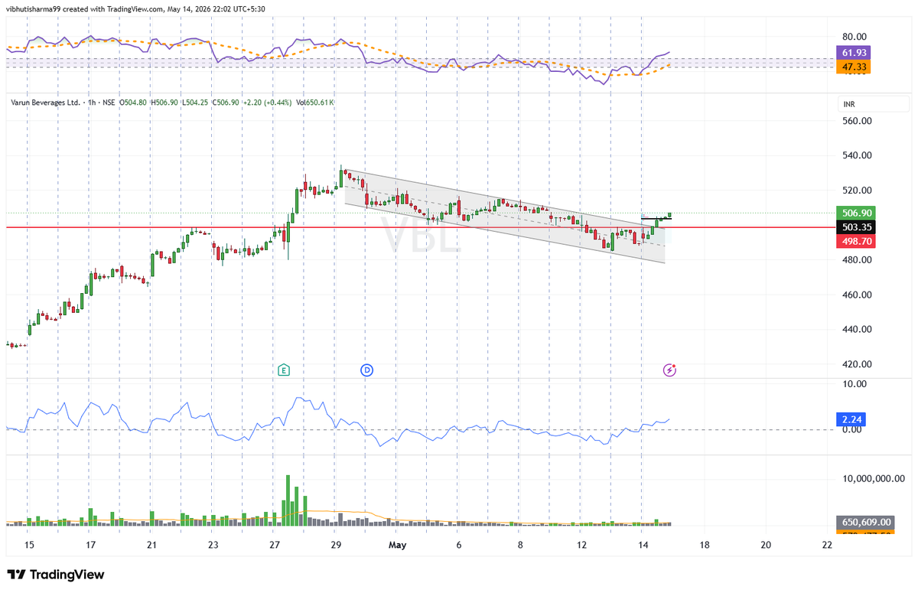Viewport: 918px width, 593px height.
Task: Click the '6' date on the time axis
Action: 458,546
